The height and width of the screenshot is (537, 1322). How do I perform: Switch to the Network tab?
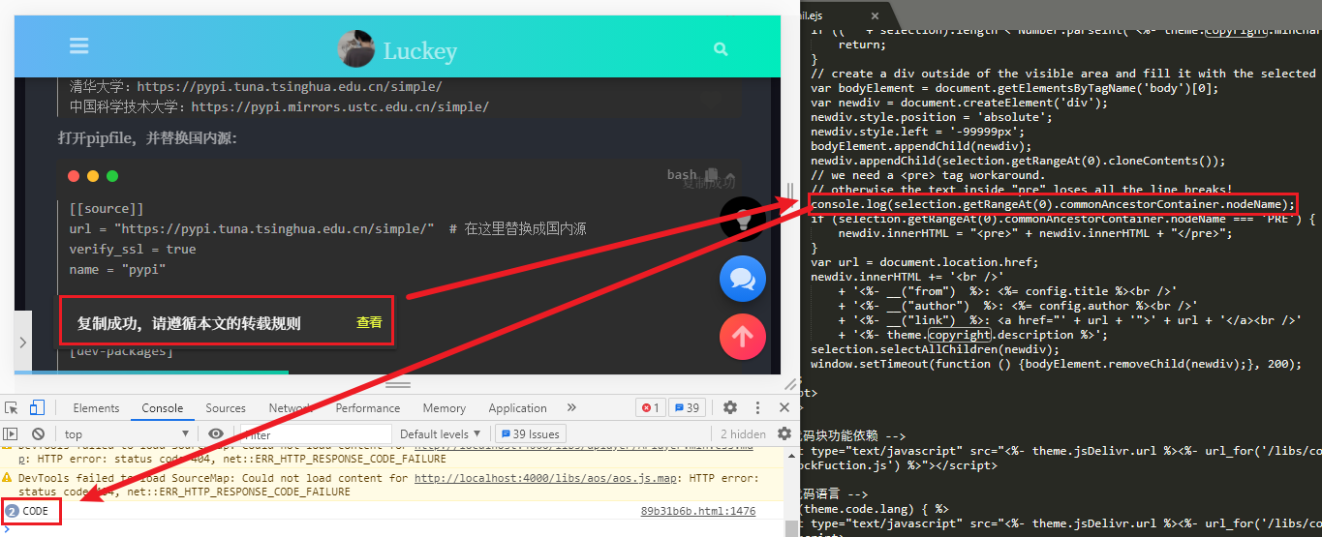coord(291,408)
